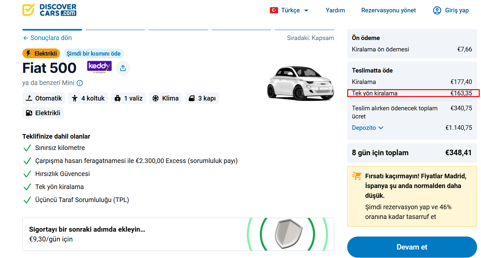Click Sıradaki: Kapsam next-step text
Screen dimensions: 481x258
point(310,38)
